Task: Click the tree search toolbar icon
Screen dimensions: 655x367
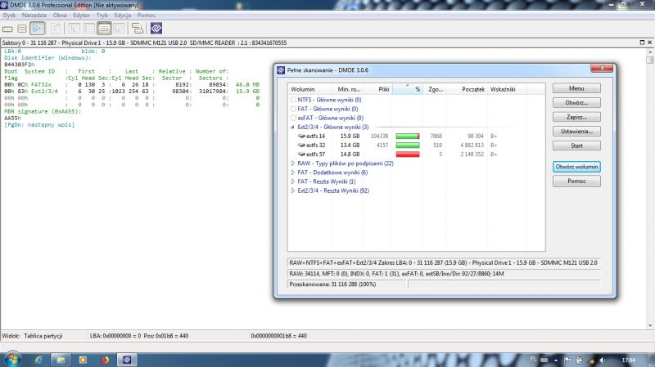Action: [x=119, y=29]
